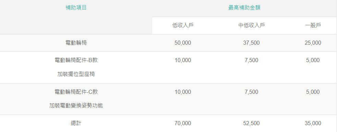
Task: Click the 總計 row label
Action: tap(76, 123)
